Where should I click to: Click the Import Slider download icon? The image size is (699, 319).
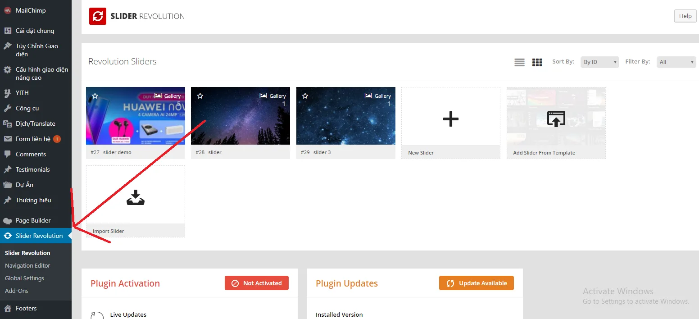[136, 197]
